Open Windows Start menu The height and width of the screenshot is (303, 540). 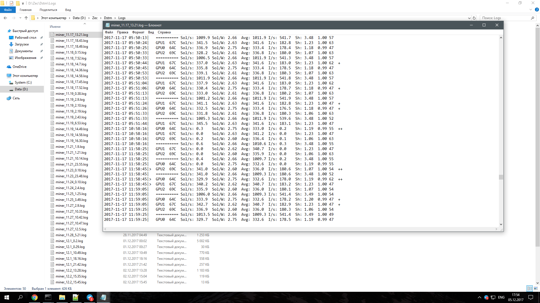coord(7,297)
